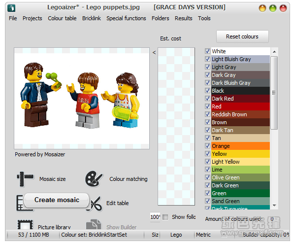The height and width of the screenshot is (245, 294).
Task: Select the Reddish Brown colour swatch
Action: (240, 114)
